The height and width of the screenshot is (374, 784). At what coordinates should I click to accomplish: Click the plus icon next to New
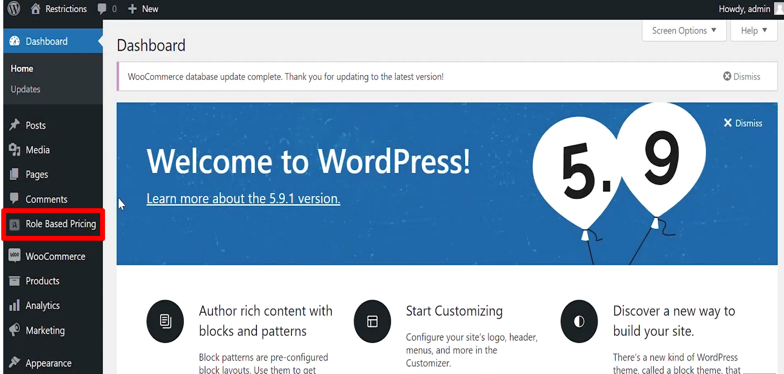pyautogui.click(x=132, y=9)
